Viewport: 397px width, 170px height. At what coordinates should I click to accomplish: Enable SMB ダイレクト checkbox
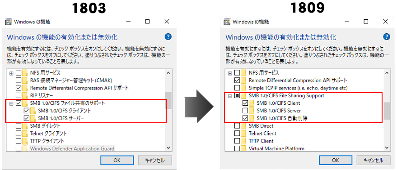[19, 125]
